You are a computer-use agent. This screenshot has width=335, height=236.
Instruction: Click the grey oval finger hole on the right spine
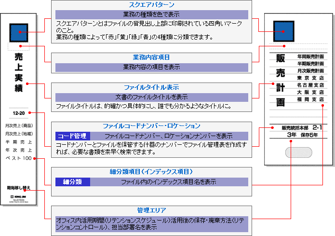(299, 153)
